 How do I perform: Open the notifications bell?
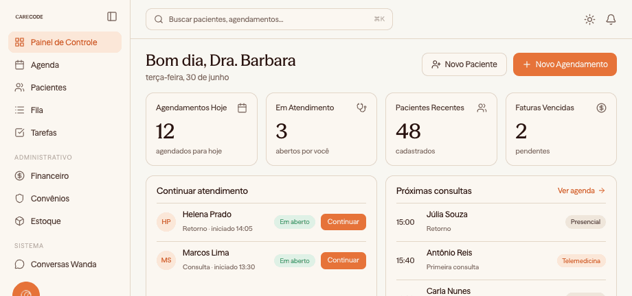click(x=611, y=19)
